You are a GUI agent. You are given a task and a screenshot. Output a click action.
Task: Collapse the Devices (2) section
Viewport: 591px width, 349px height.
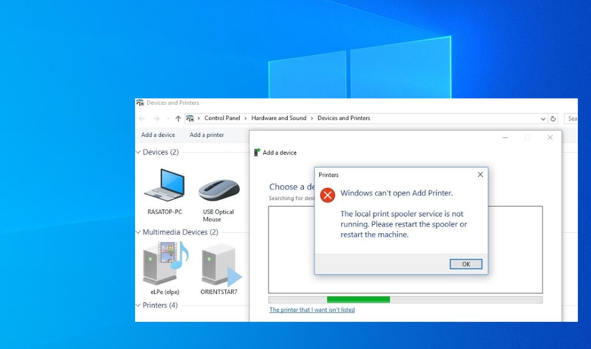(x=138, y=152)
